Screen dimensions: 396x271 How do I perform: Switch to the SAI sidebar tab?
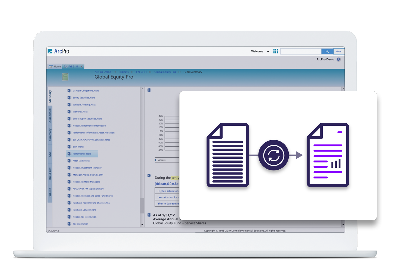pos(50,153)
